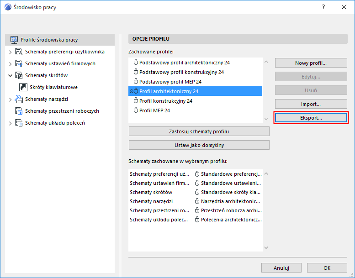Click Schematy układu polec... row in schemes list
Image resolution: width=355 pixels, height=278 pixels.
(x=196, y=220)
